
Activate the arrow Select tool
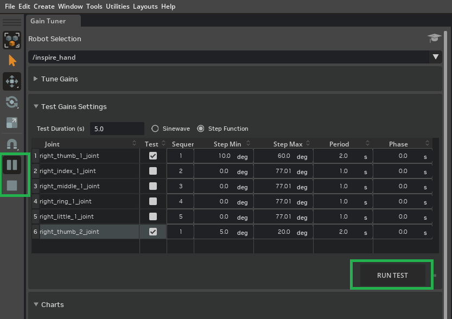click(x=12, y=61)
